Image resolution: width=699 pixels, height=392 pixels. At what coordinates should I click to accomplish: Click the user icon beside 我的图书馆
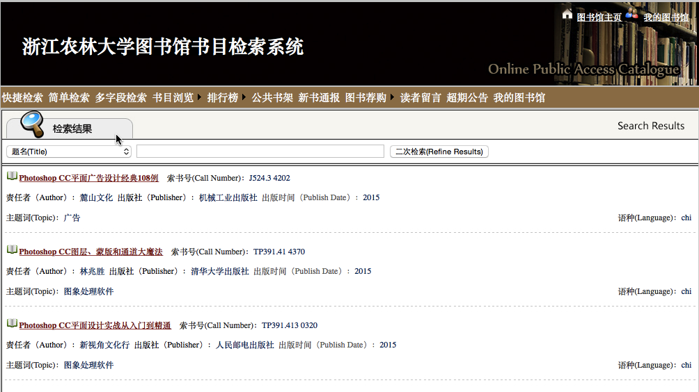coord(631,15)
